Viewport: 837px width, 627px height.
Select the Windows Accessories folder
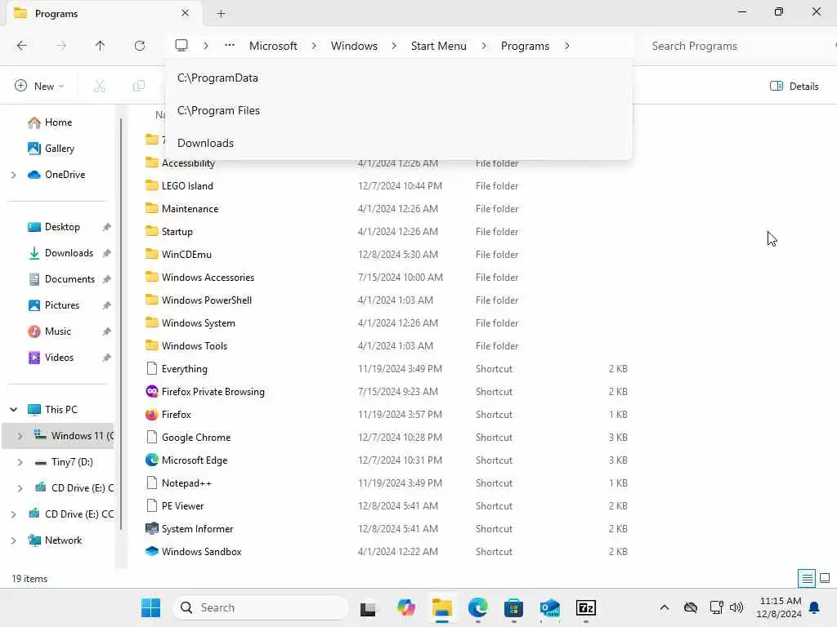(208, 278)
